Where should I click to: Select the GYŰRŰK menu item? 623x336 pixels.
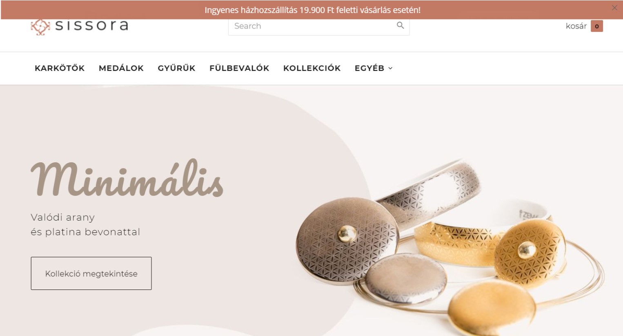point(176,68)
